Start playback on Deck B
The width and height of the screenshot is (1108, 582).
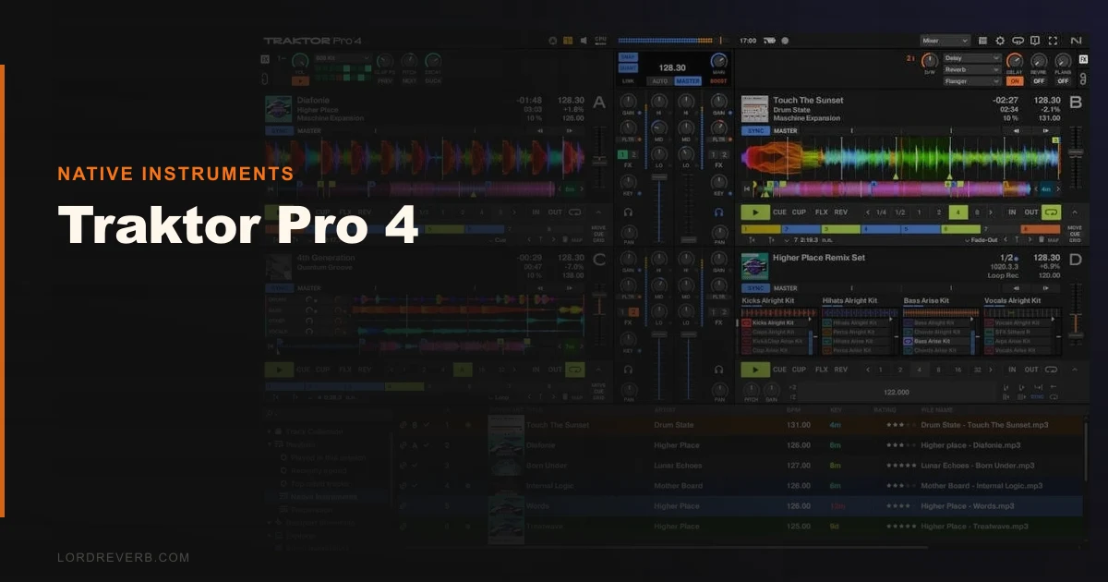coord(754,212)
